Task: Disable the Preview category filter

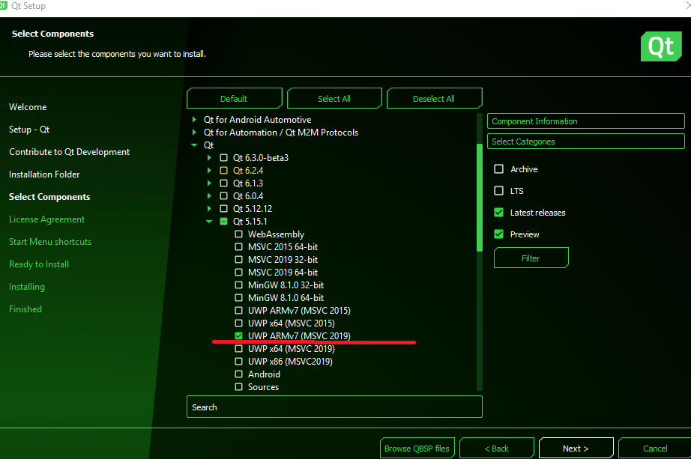Action: [499, 234]
